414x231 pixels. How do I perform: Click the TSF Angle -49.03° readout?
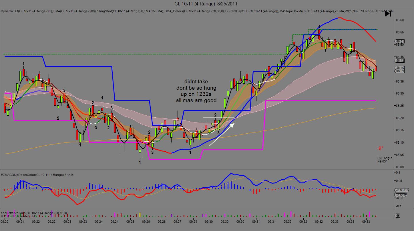tap(384, 160)
